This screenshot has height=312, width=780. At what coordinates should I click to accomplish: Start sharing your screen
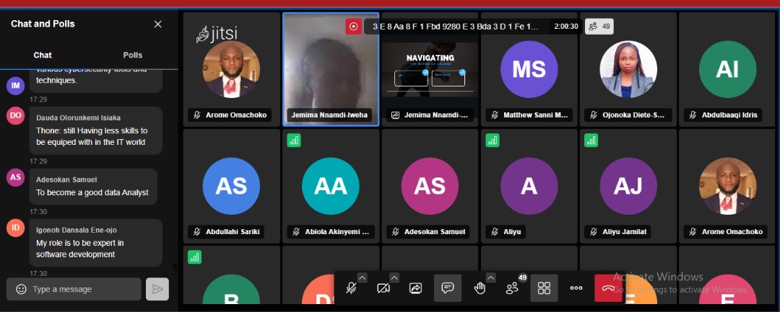pos(415,288)
